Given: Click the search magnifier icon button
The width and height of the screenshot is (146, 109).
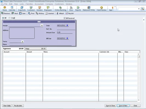Looking at the screenshot, I should tap(142, 9).
